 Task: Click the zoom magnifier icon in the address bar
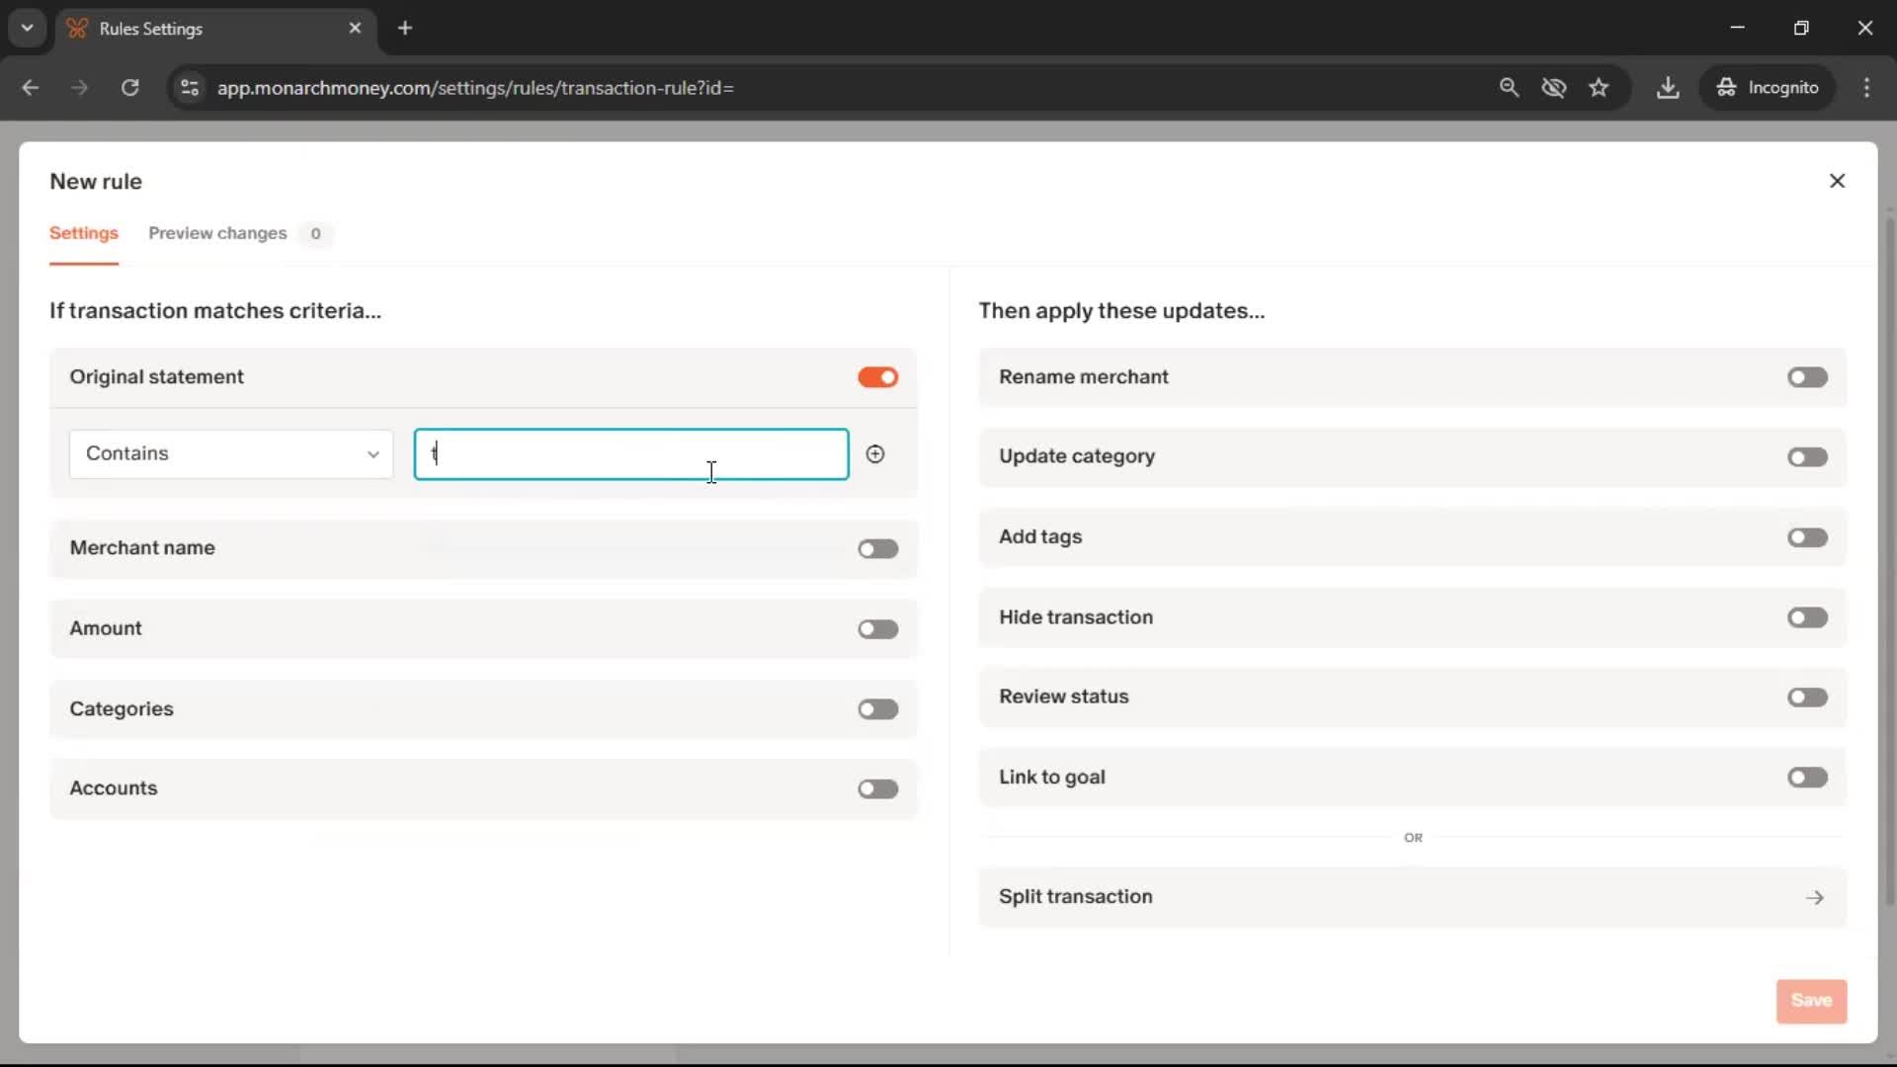coord(1508,87)
